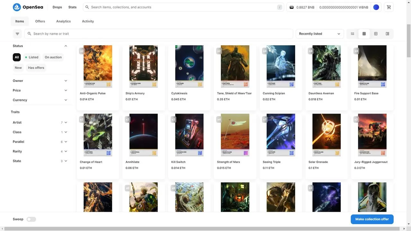Switch to the Analytics tab
The width and height of the screenshot is (411, 231).
point(63,21)
